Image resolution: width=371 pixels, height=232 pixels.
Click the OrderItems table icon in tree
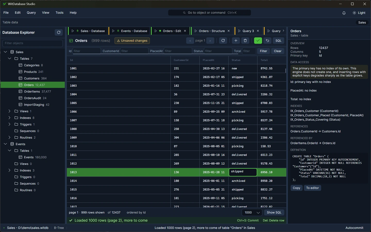coord(20,92)
